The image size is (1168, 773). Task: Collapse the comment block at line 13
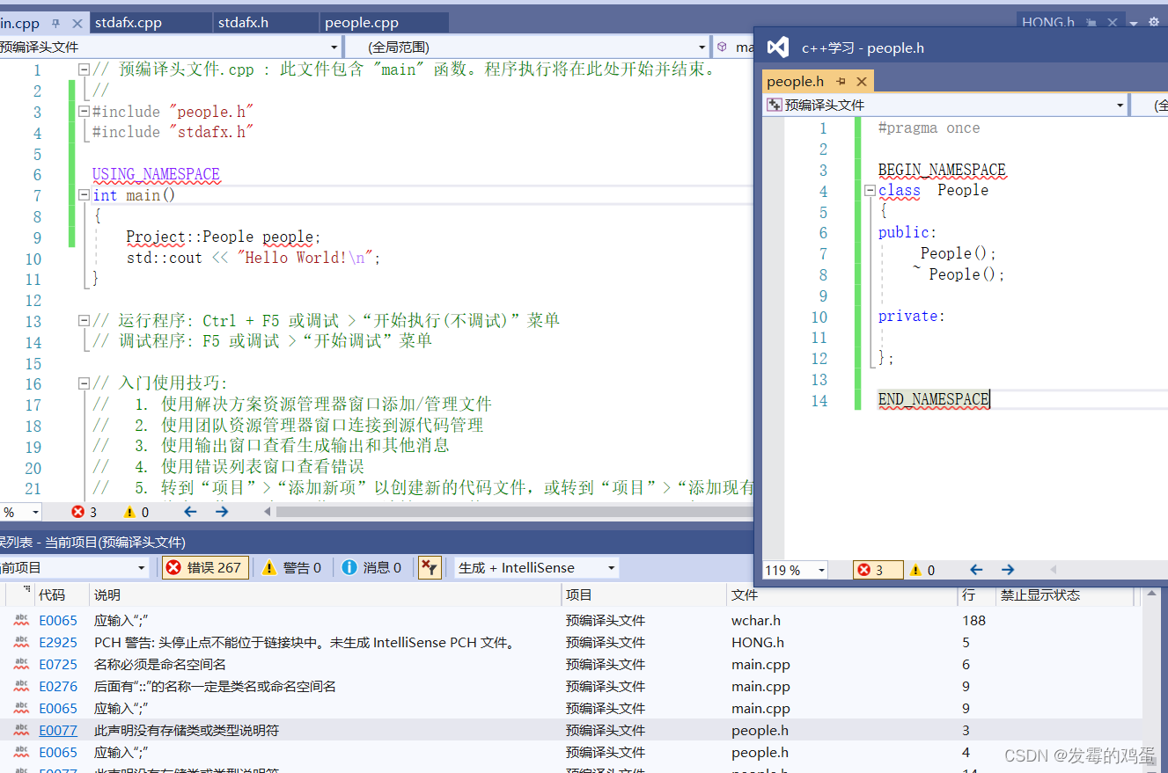tap(84, 321)
